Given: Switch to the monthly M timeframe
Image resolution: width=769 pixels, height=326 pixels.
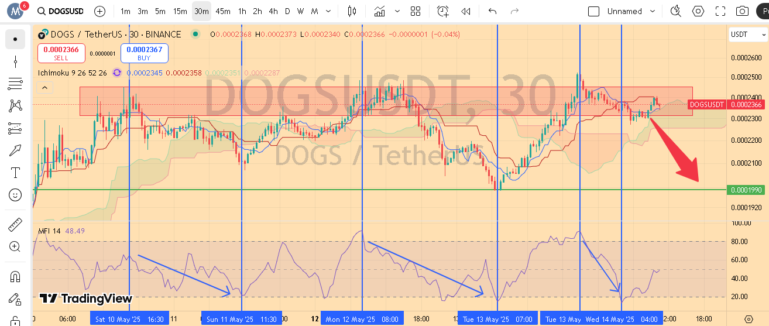Looking at the screenshot, I should point(314,11).
